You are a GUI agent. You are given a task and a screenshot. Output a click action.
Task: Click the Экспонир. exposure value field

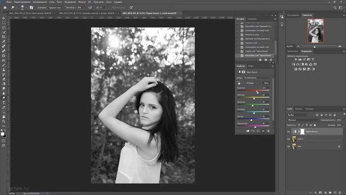[x=79, y=8]
